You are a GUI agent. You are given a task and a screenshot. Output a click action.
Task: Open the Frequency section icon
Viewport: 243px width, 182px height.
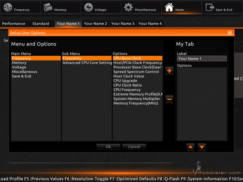[8, 7]
